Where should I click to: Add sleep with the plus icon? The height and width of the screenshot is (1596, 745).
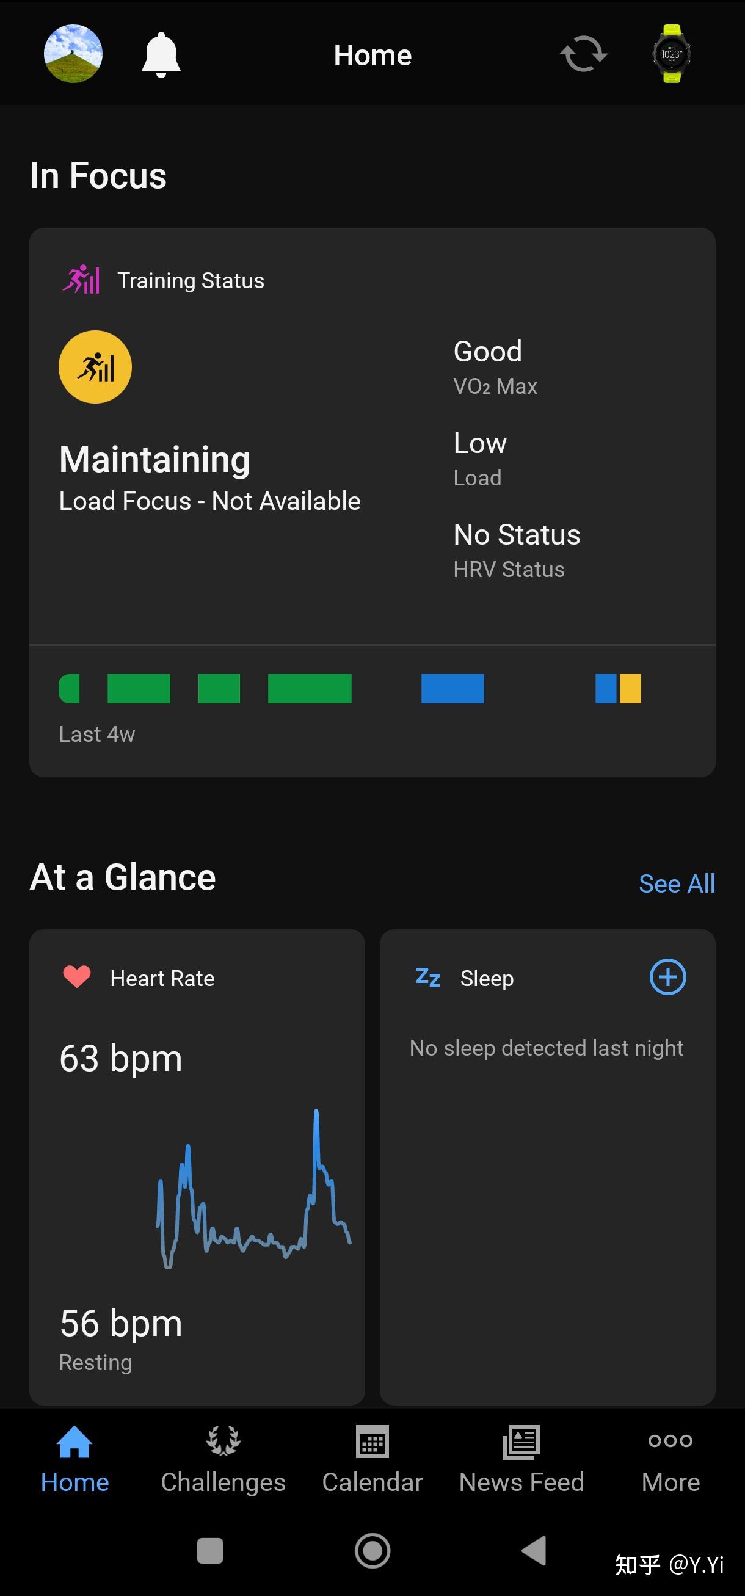coord(667,977)
